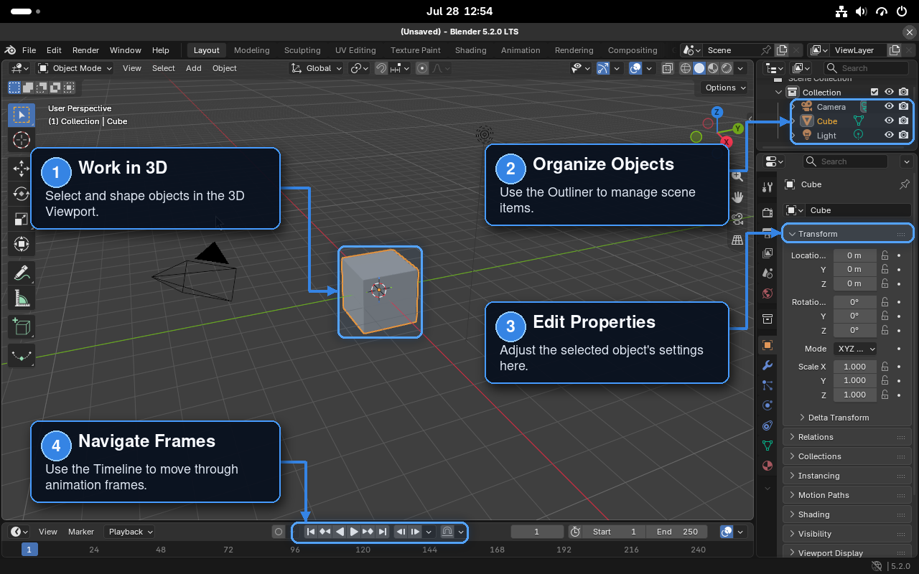The width and height of the screenshot is (919, 574).
Task: Switch to the Sculpting workspace tab
Action: click(x=302, y=50)
